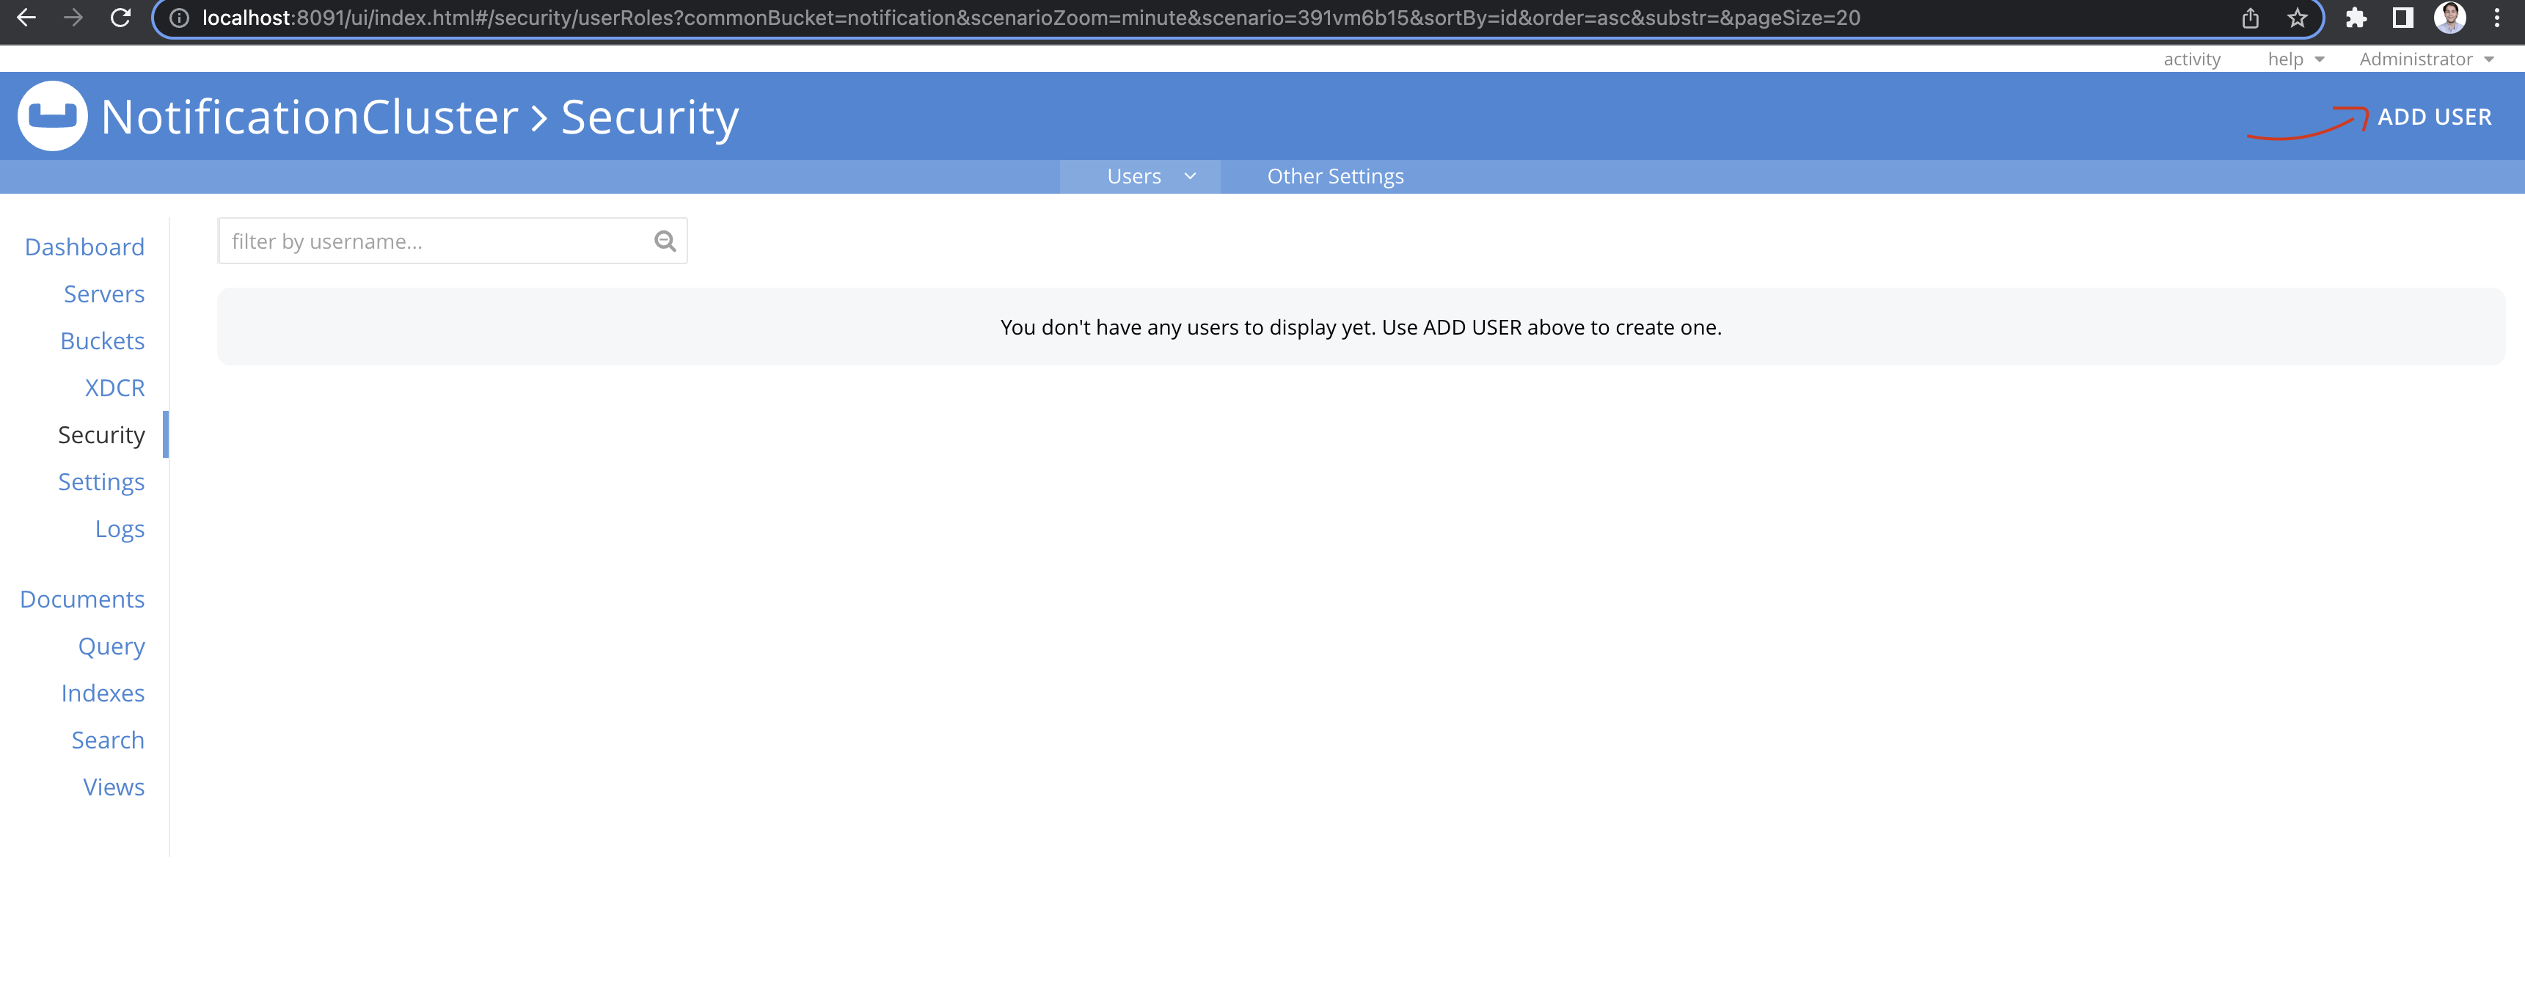Open the activity link
The image size is (2525, 995).
click(2190, 59)
